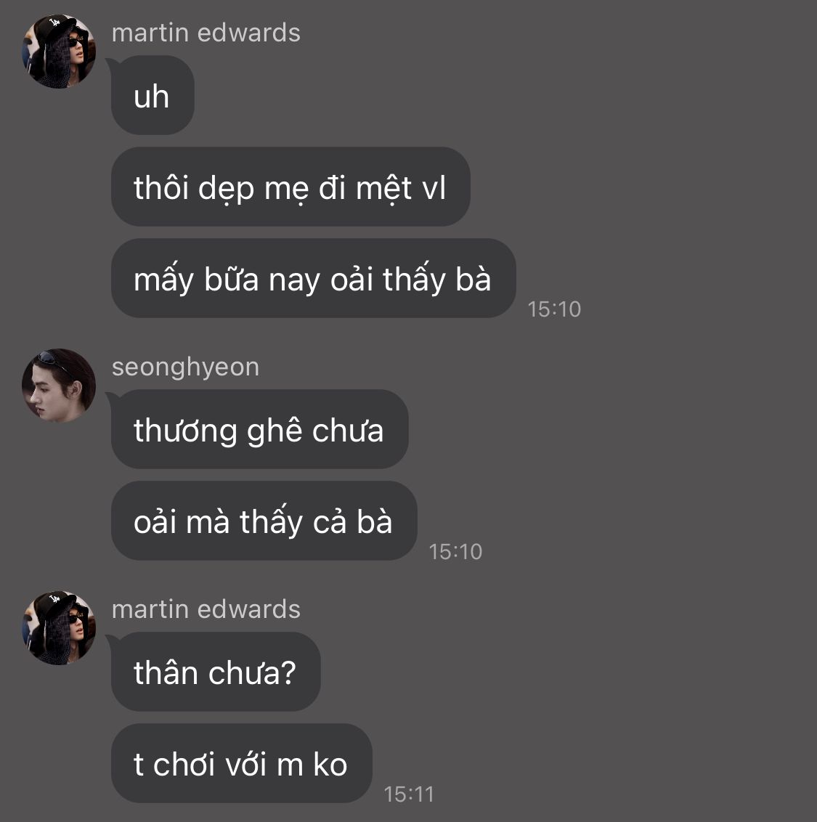This screenshot has height=822, width=817.
Task: Tap 'martin edwards' name above 'thân chưa?'
Action: pos(206,609)
